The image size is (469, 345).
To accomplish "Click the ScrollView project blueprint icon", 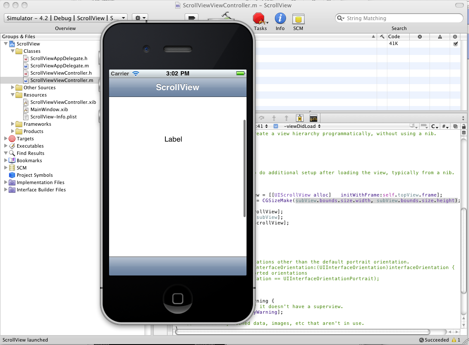I will [12, 44].
